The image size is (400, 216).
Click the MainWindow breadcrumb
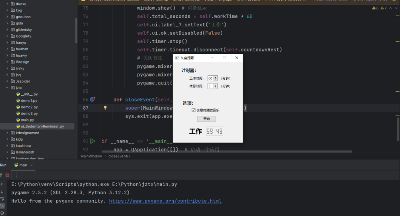coord(91,156)
